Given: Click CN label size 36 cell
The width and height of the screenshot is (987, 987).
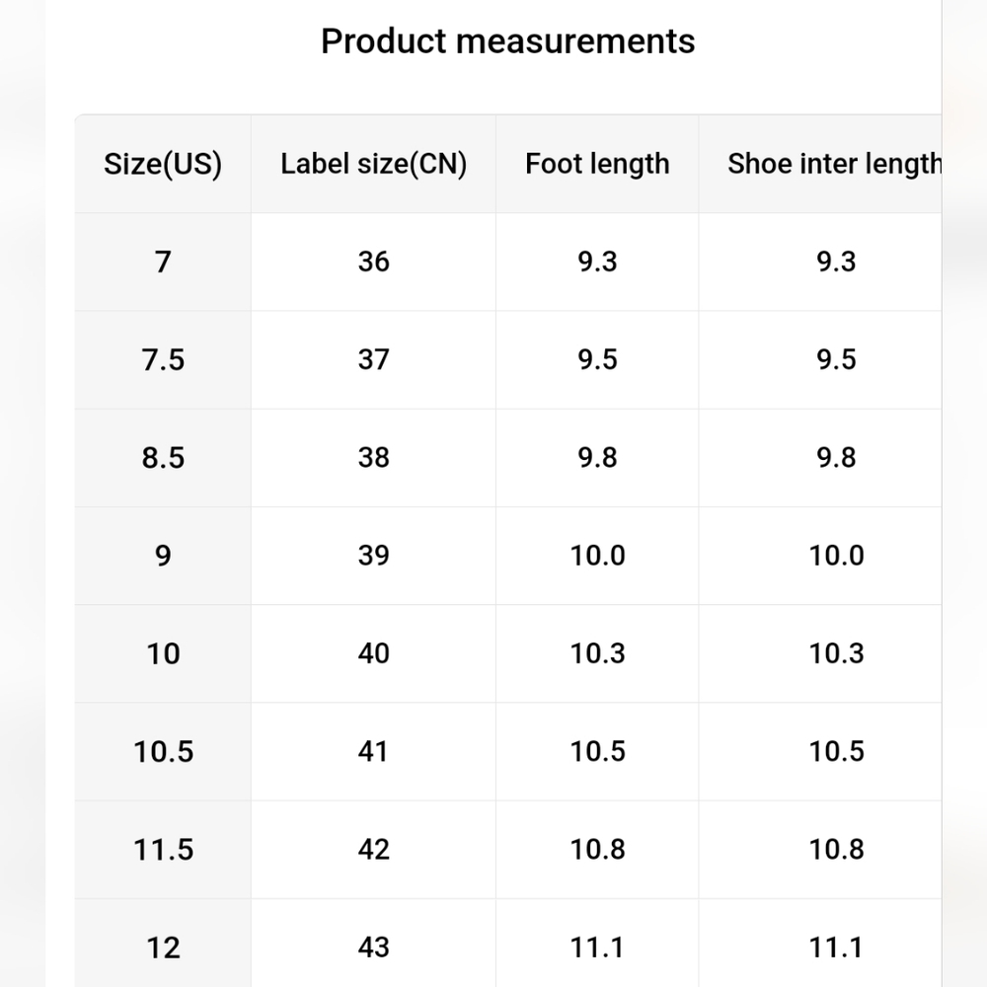Looking at the screenshot, I should click(x=373, y=262).
